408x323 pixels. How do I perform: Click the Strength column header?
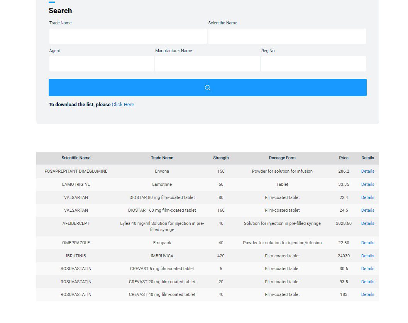click(x=221, y=158)
